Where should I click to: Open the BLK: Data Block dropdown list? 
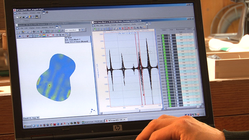[80, 30]
